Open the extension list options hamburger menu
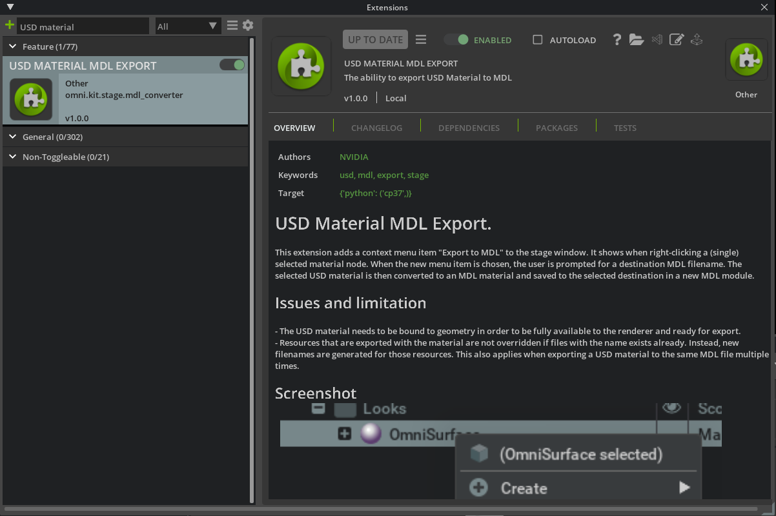 232,26
